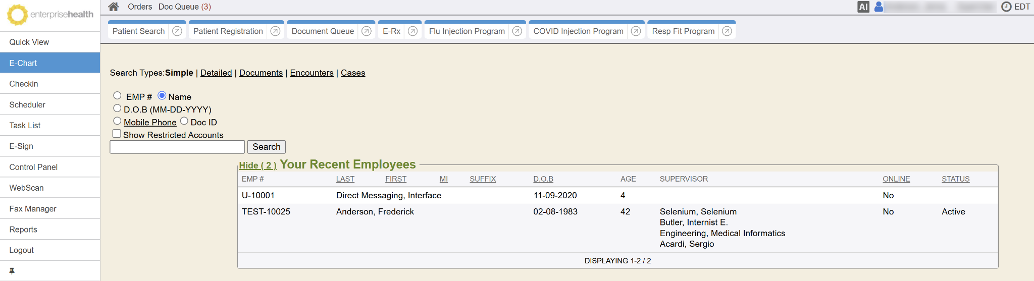Click the home icon in top bar
The image size is (1034, 281).
coord(114,7)
